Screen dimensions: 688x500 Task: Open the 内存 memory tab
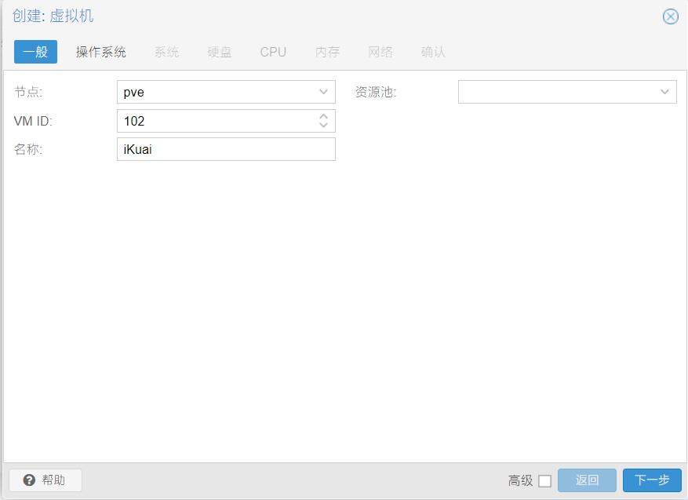(x=327, y=52)
